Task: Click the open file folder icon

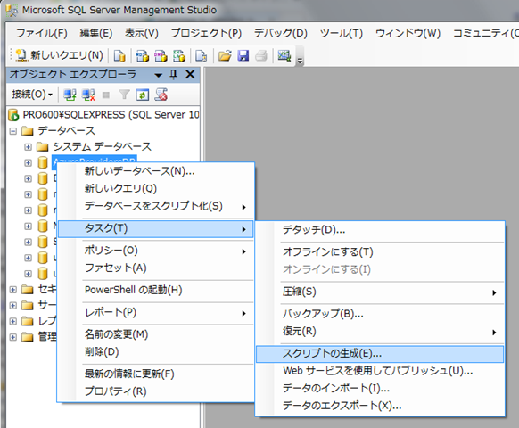Action: tap(225, 56)
